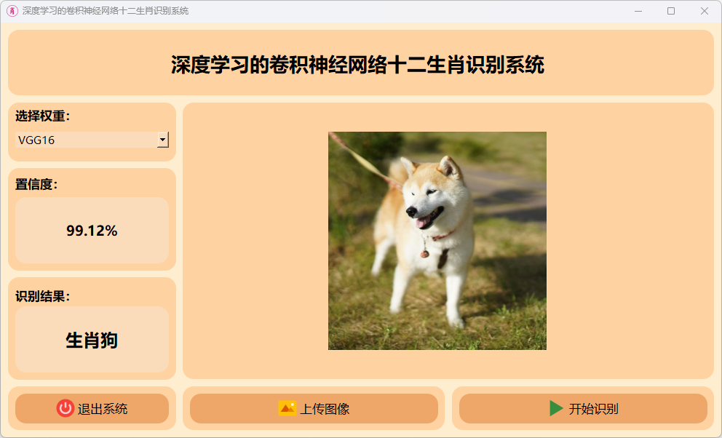Click the main heading title text
Viewport: 722px width, 438px height.
point(358,65)
